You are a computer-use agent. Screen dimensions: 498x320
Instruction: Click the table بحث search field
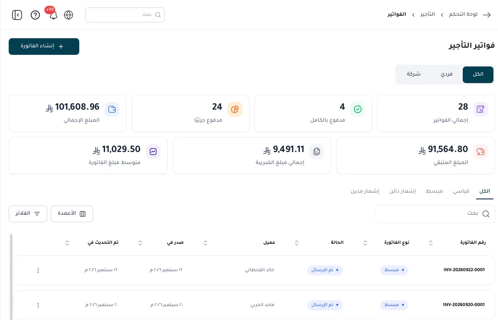point(435,214)
